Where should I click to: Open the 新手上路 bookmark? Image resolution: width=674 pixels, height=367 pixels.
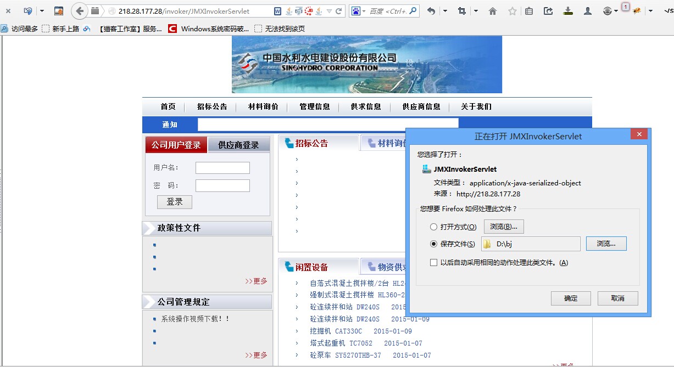(x=61, y=29)
